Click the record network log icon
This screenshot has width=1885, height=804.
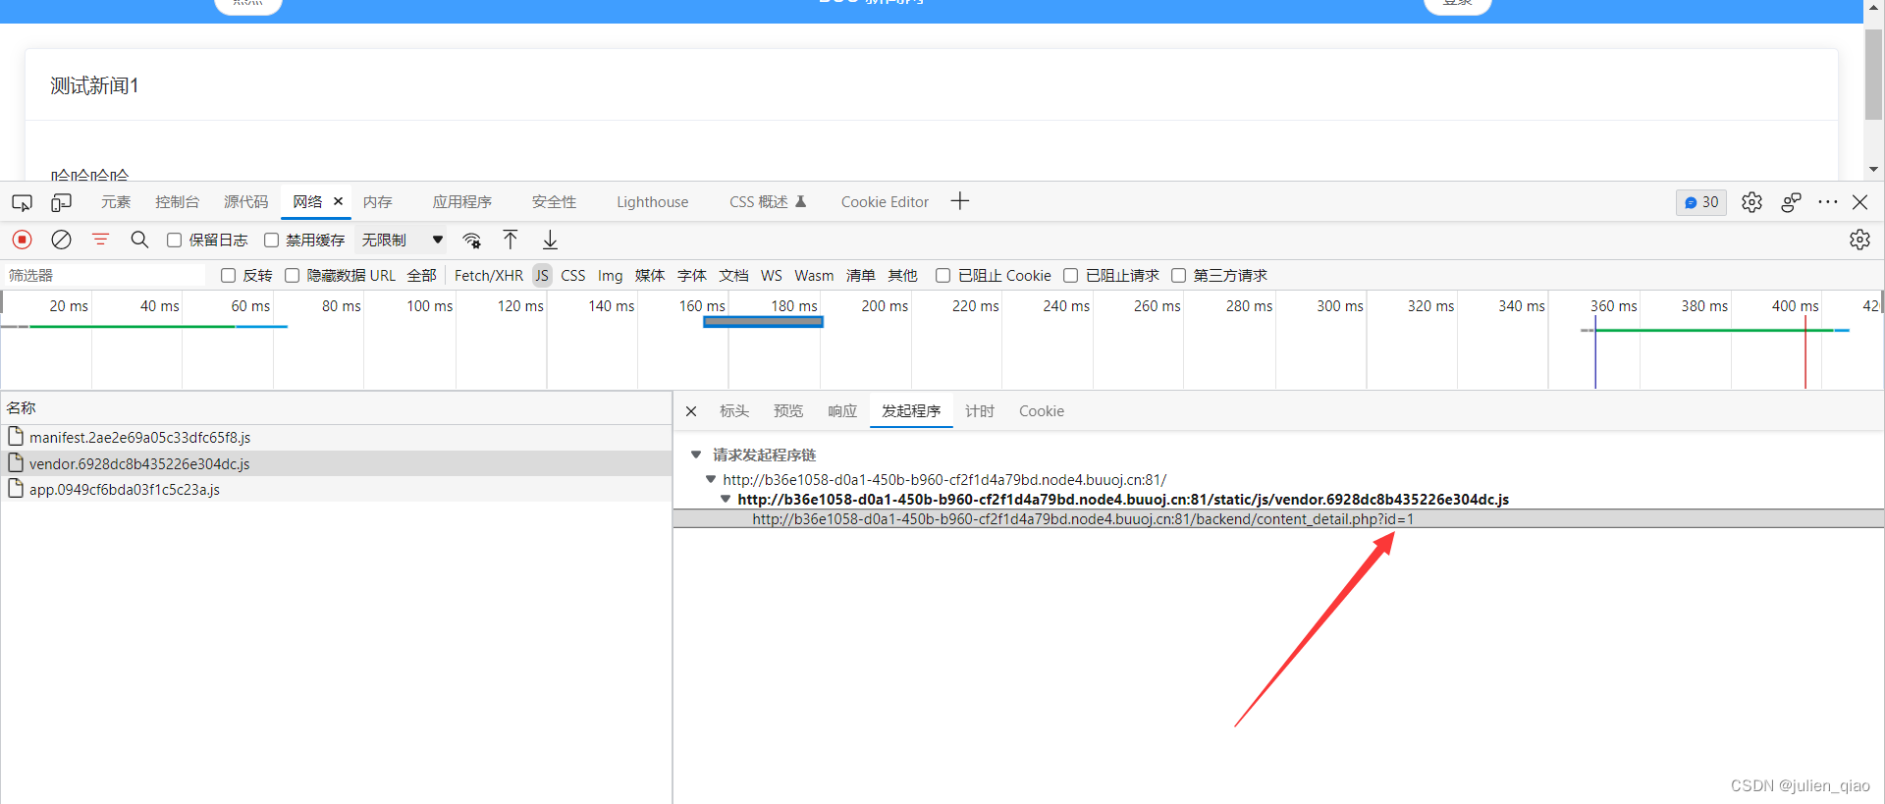click(x=23, y=240)
